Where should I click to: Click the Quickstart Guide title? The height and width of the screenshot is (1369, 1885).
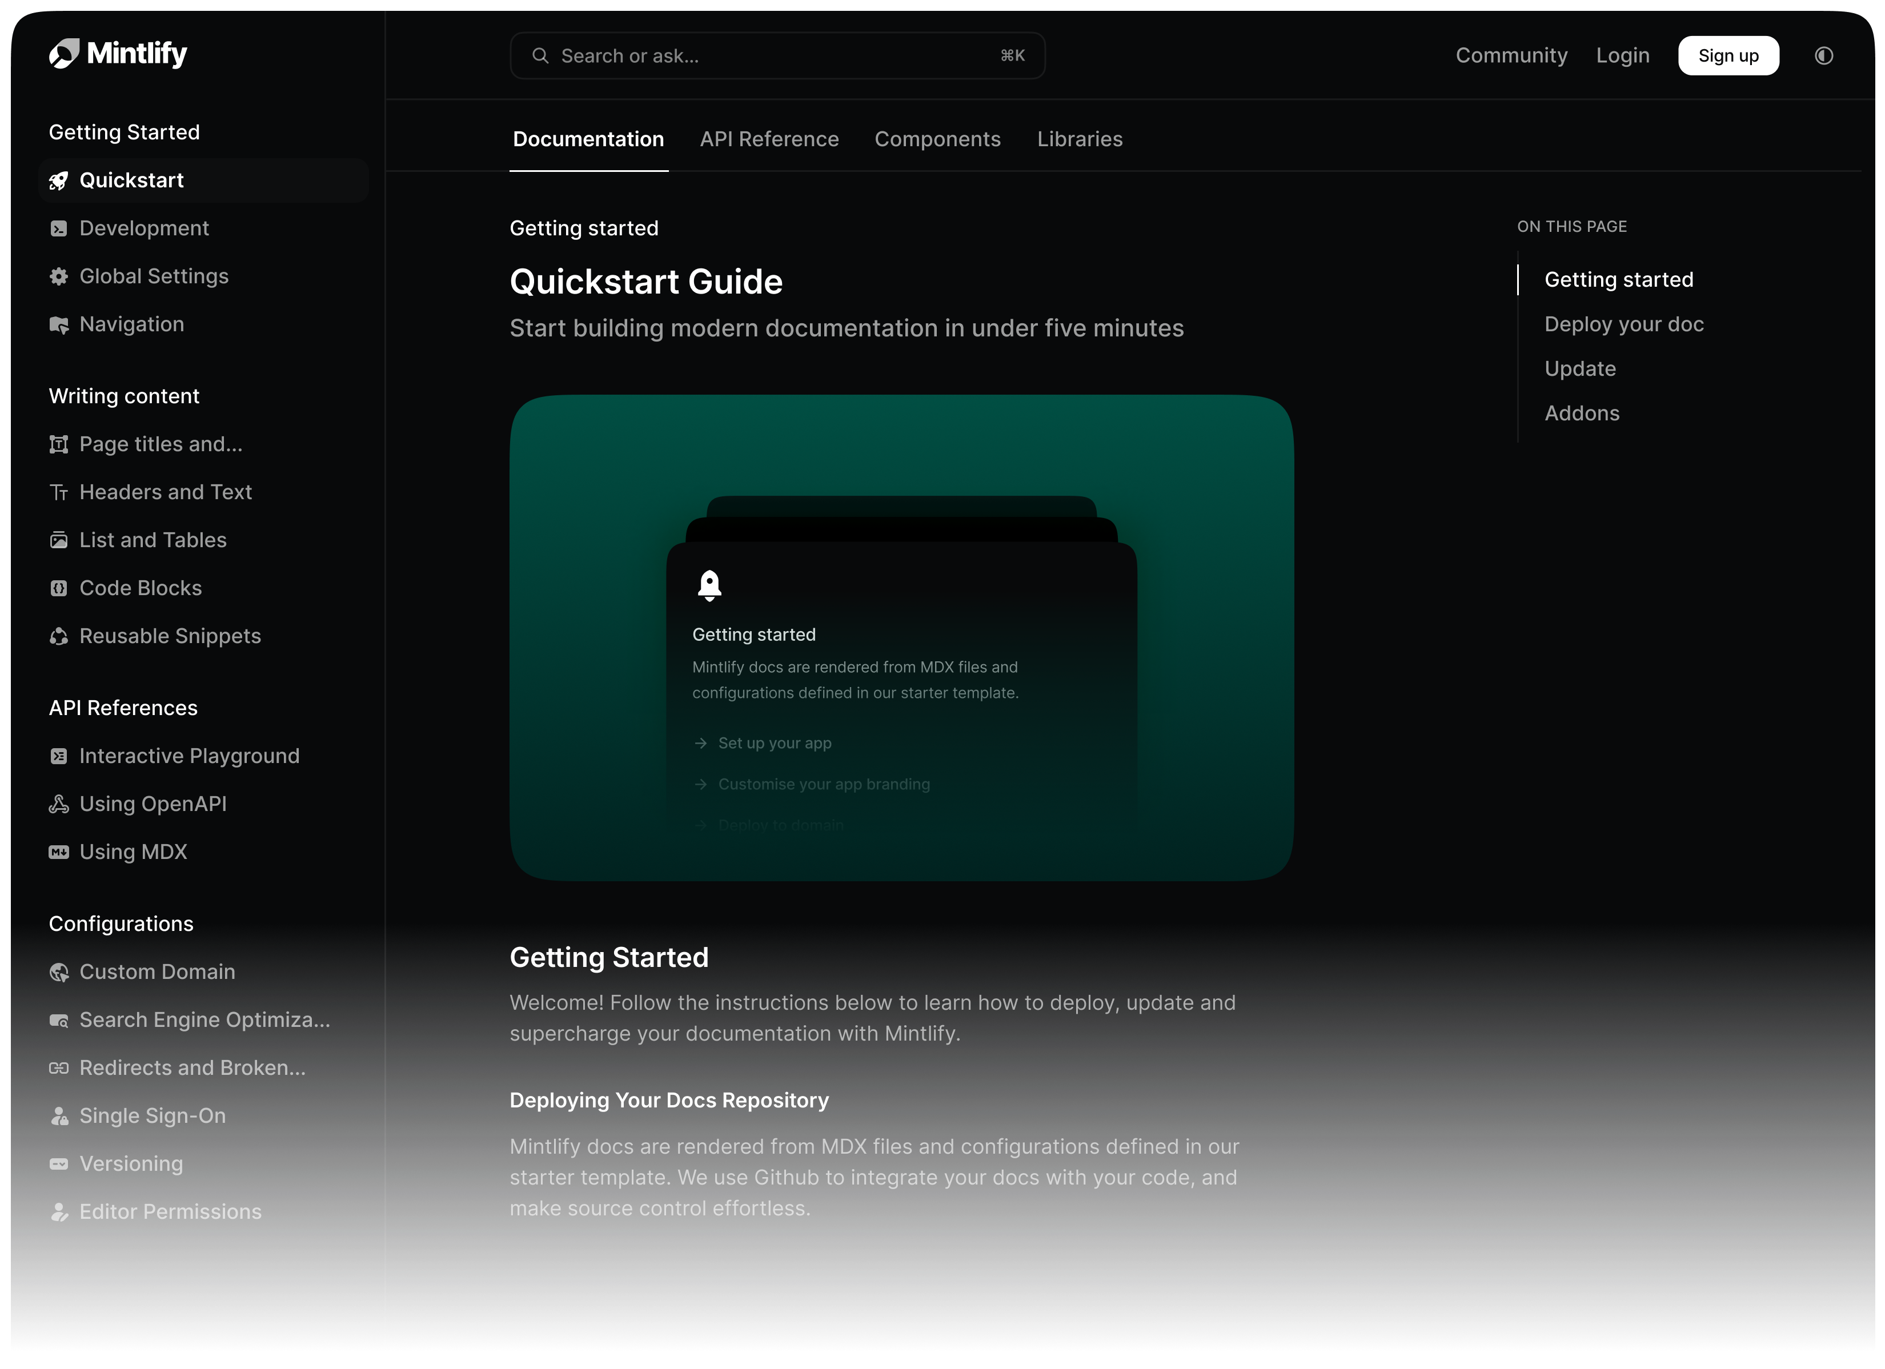(x=646, y=282)
